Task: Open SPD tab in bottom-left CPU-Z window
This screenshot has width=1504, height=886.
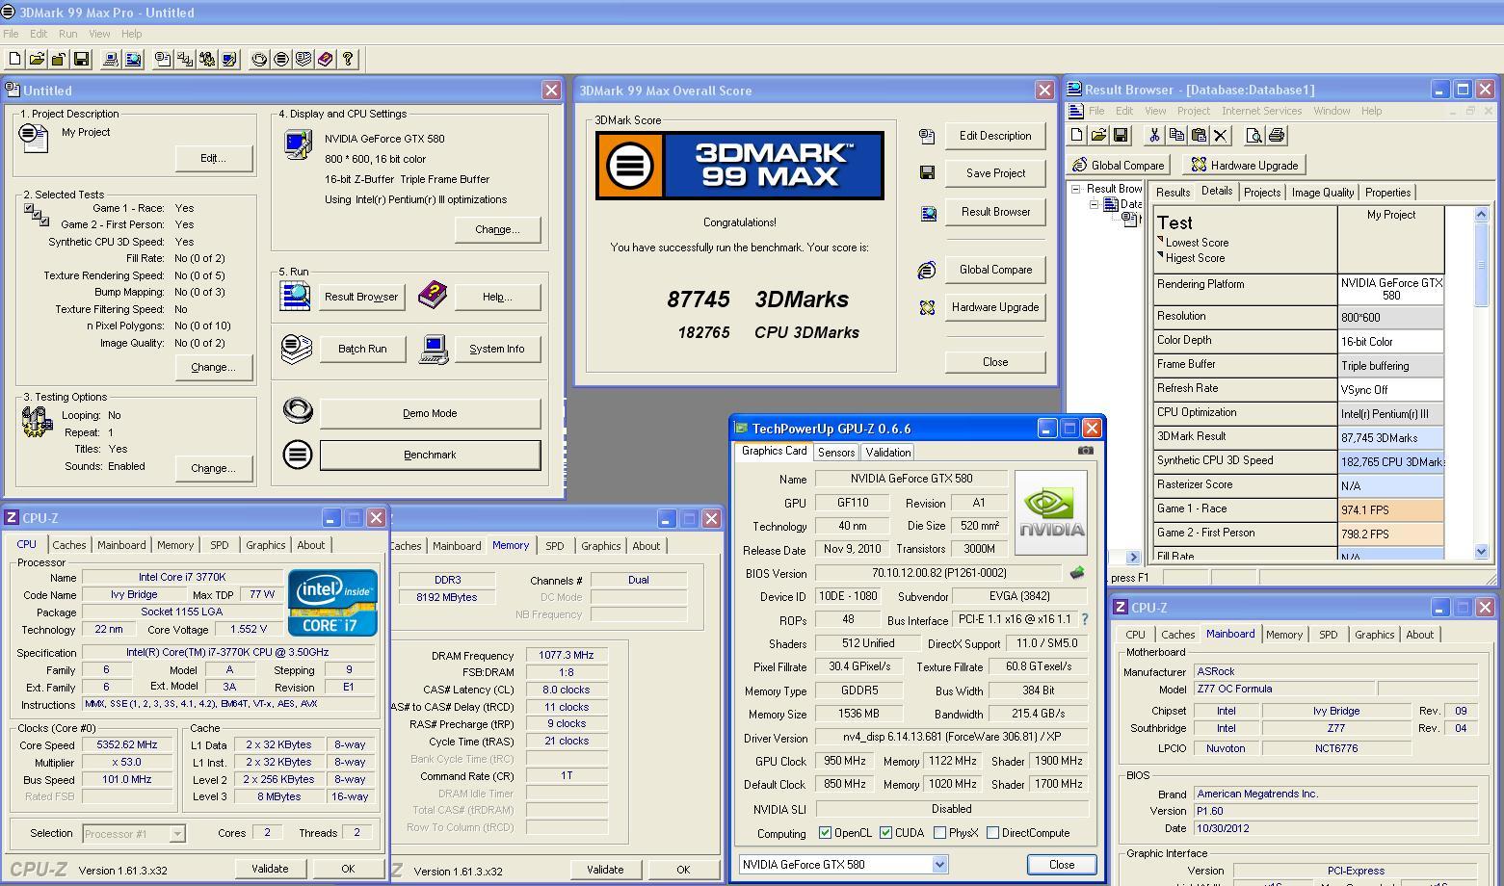Action: pyautogui.click(x=220, y=545)
